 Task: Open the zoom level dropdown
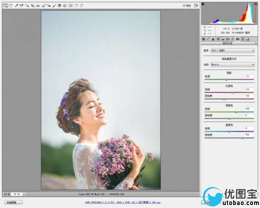click(x=24, y=194)
